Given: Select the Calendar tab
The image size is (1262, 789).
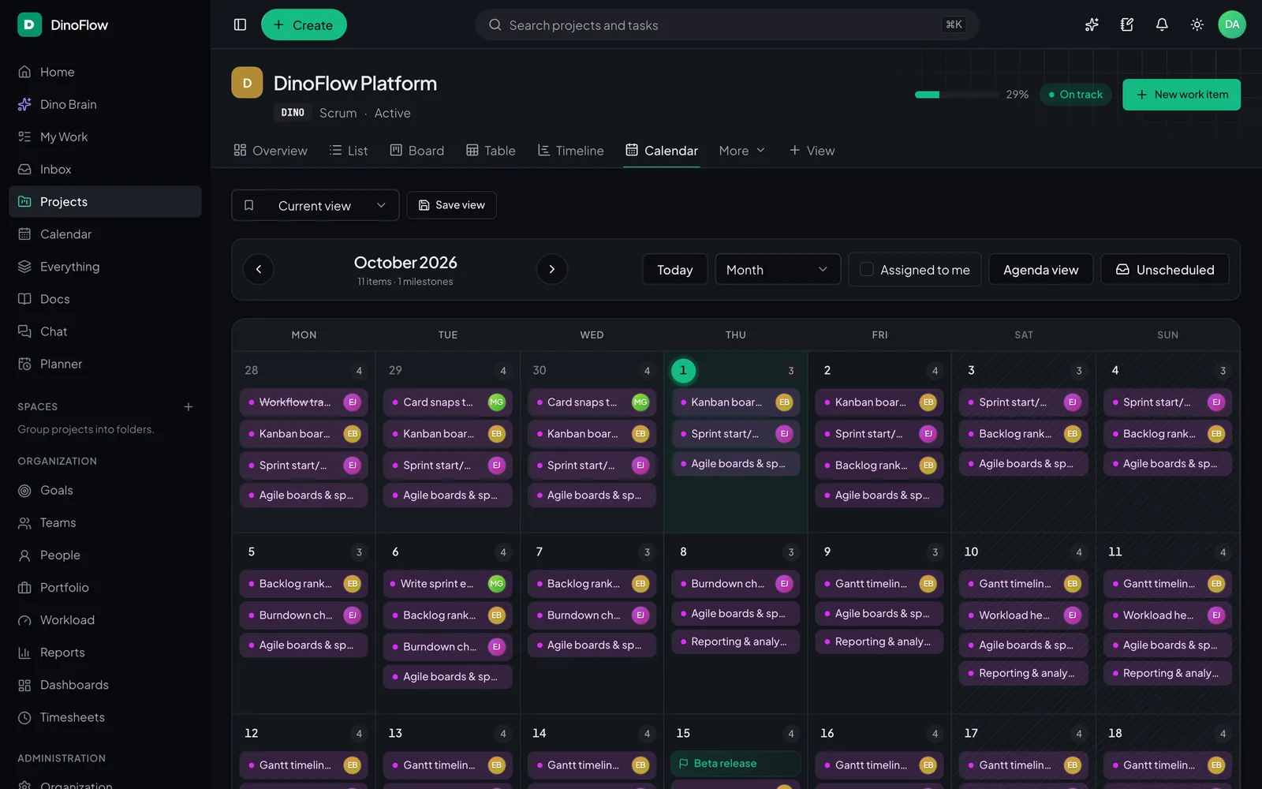Looking at the screenshot, I should pyautogui.click(x=662, y=150).
